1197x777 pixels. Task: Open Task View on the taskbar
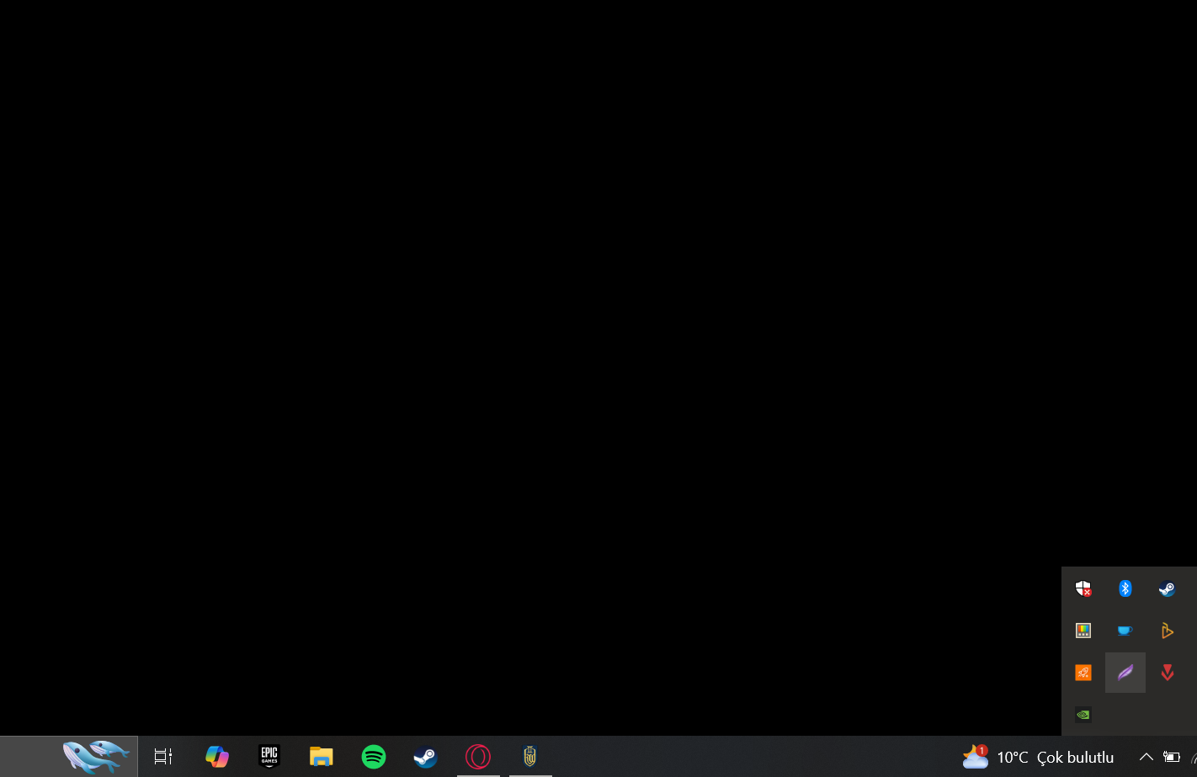tap(163, 757)
